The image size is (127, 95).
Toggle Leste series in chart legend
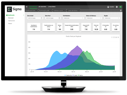pos(75,75)
